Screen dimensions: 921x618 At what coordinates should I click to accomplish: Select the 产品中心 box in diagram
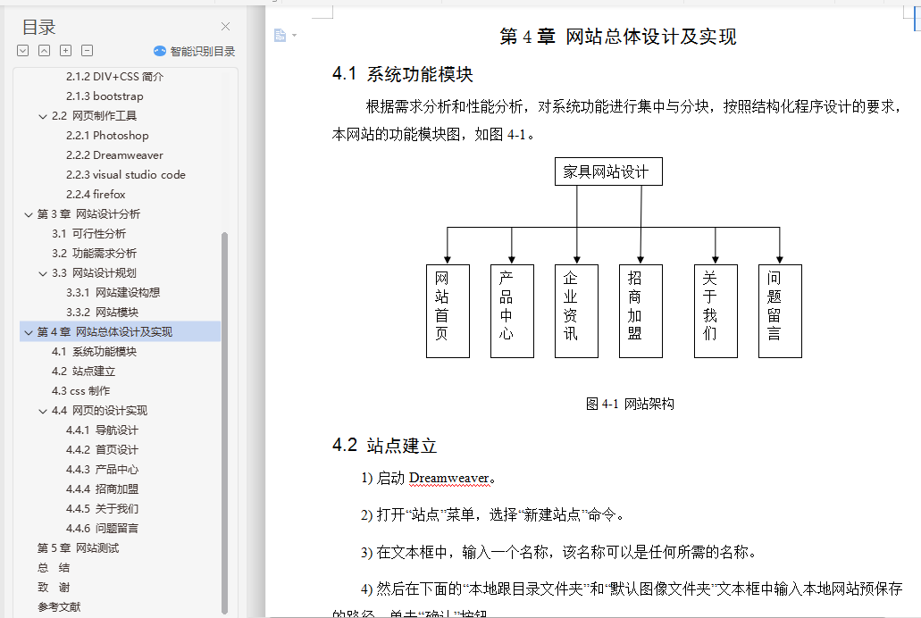point(512,311)
